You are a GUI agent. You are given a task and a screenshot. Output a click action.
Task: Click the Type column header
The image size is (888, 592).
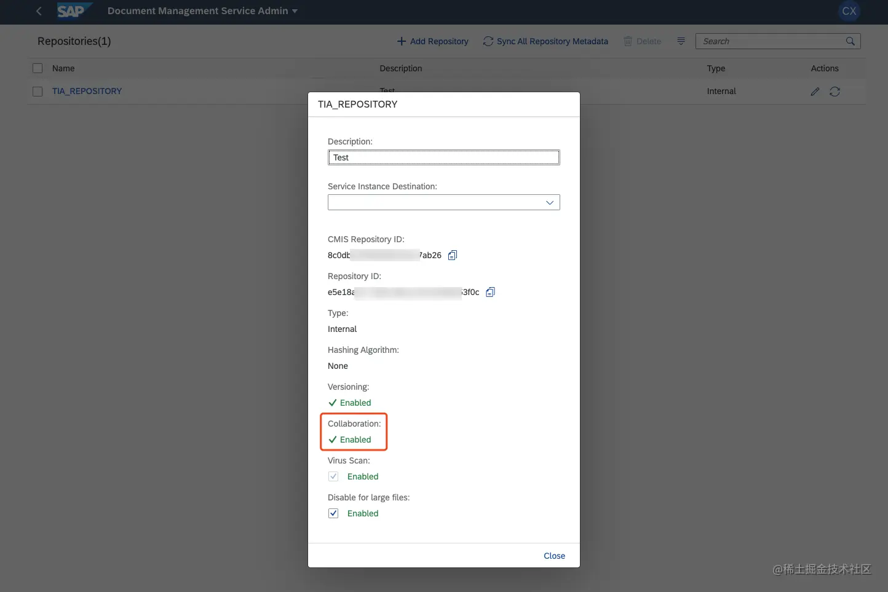pos(716,68)
